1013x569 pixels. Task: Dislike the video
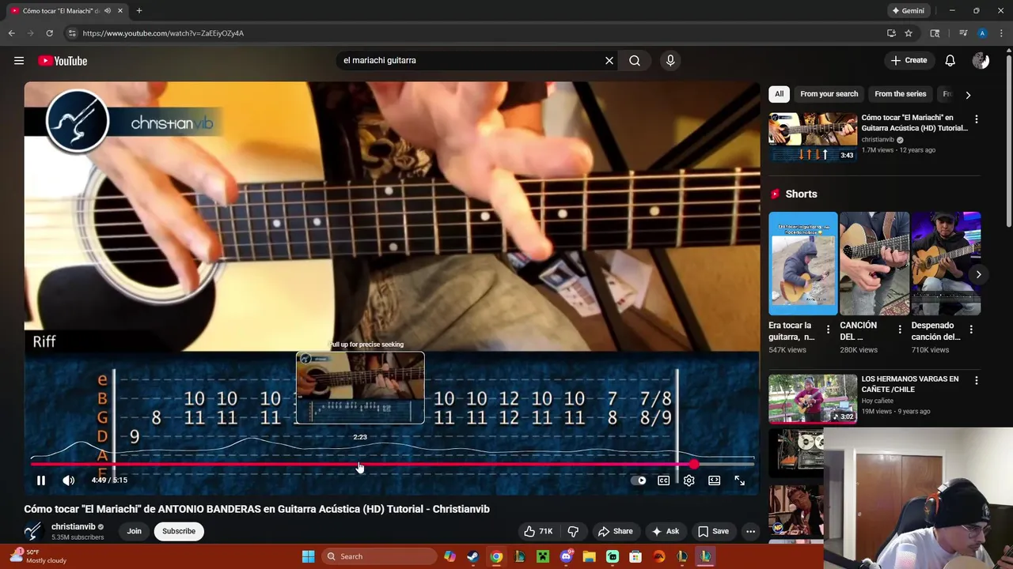click(x=574, y=531)
